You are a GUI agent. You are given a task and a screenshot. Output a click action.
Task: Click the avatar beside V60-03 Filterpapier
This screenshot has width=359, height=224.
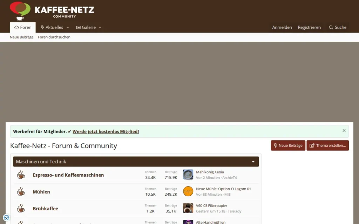point(188,208)
